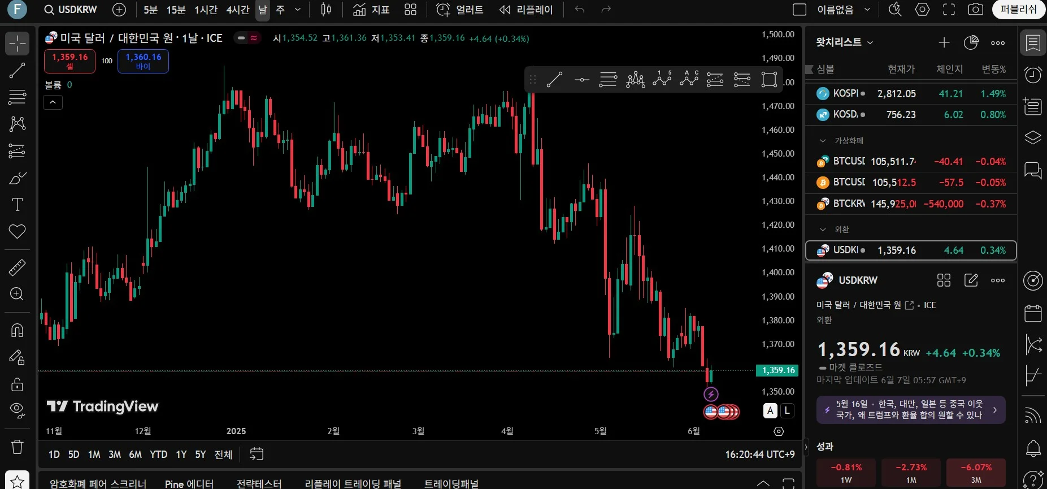
Task: Open the 트레이딩패널 tab
Action: (451, 483)
